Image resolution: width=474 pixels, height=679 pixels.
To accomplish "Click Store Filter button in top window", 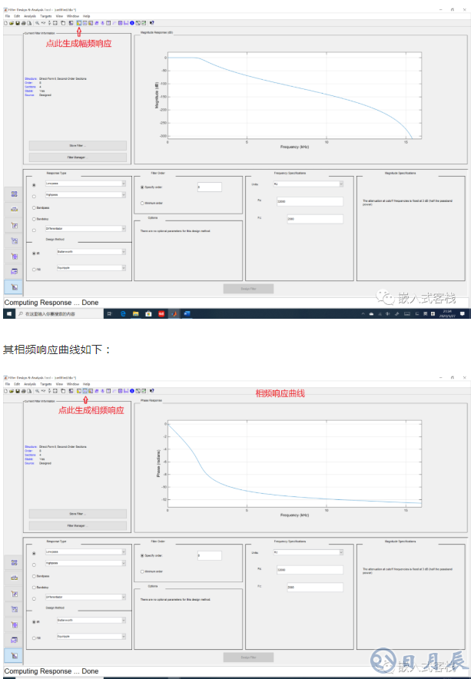I will [x=78, y=145].
